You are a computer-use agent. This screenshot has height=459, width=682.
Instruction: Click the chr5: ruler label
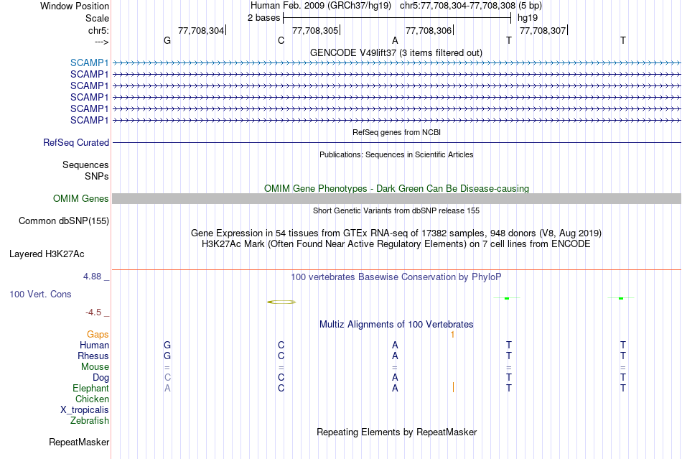point(98,30)
